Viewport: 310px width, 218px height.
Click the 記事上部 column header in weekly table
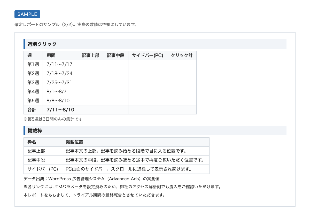91,56
